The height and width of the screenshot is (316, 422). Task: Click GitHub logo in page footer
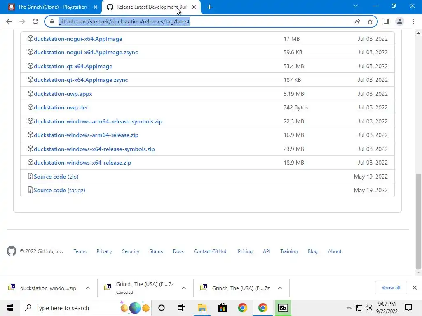(x=11, y=251)
